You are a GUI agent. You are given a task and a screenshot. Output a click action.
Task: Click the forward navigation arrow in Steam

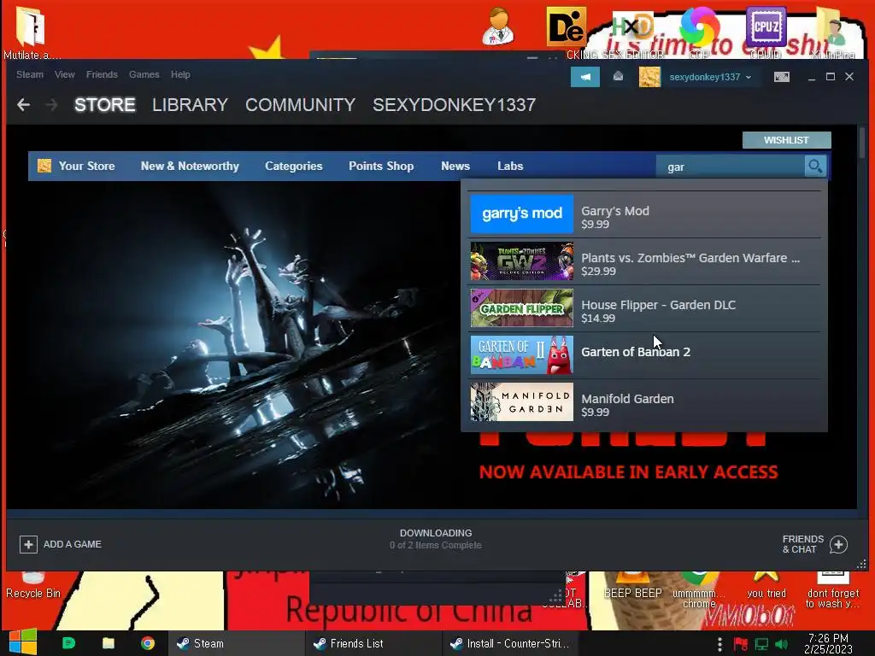point(51,104)
